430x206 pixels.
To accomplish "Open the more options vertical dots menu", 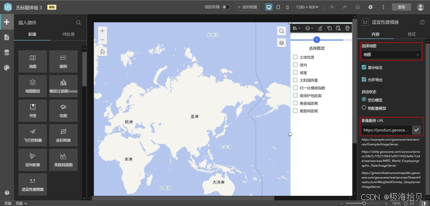I will (383, 7).
